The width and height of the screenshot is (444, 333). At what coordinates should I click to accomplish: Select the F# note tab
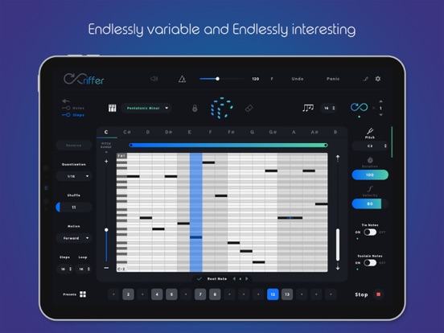pos(231,132)
